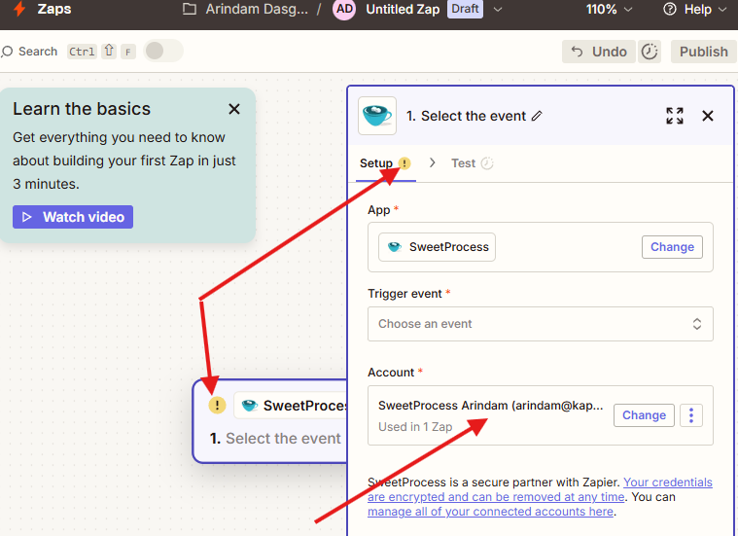Open the version history clock icon
Image resolution: width=738 pixels, height=536 pixels.
click(650, 52)
